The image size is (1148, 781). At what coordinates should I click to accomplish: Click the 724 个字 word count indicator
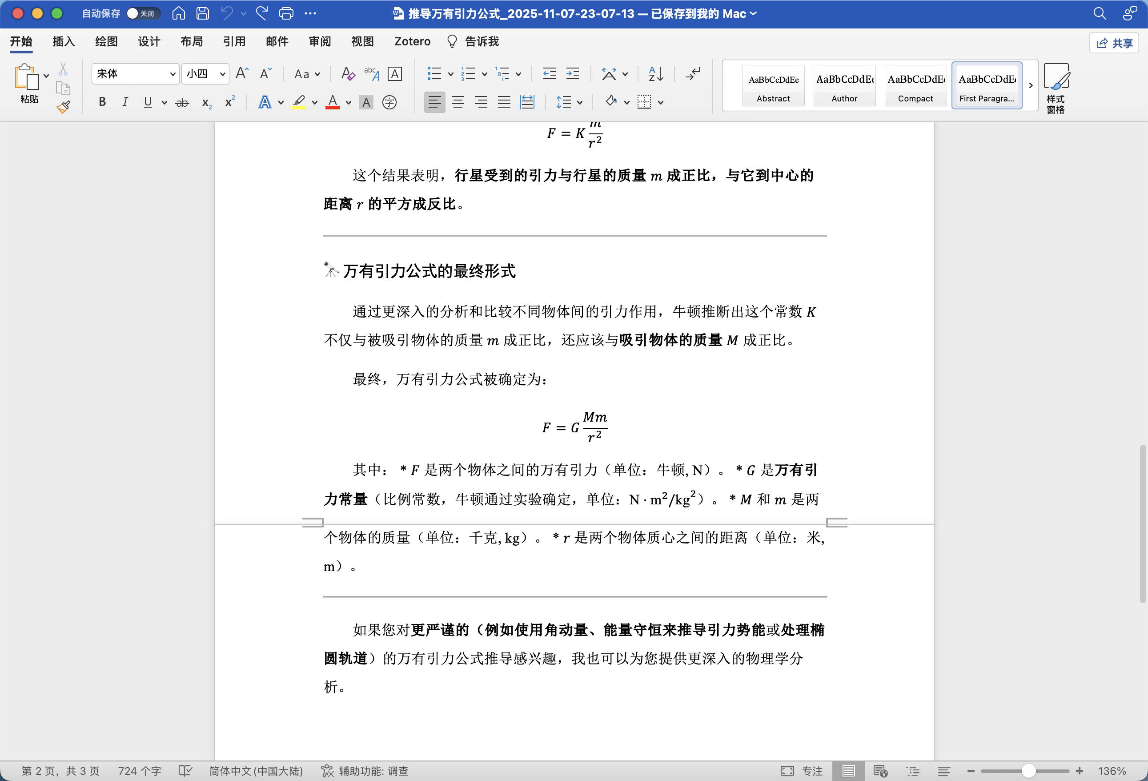coord(139,771)
